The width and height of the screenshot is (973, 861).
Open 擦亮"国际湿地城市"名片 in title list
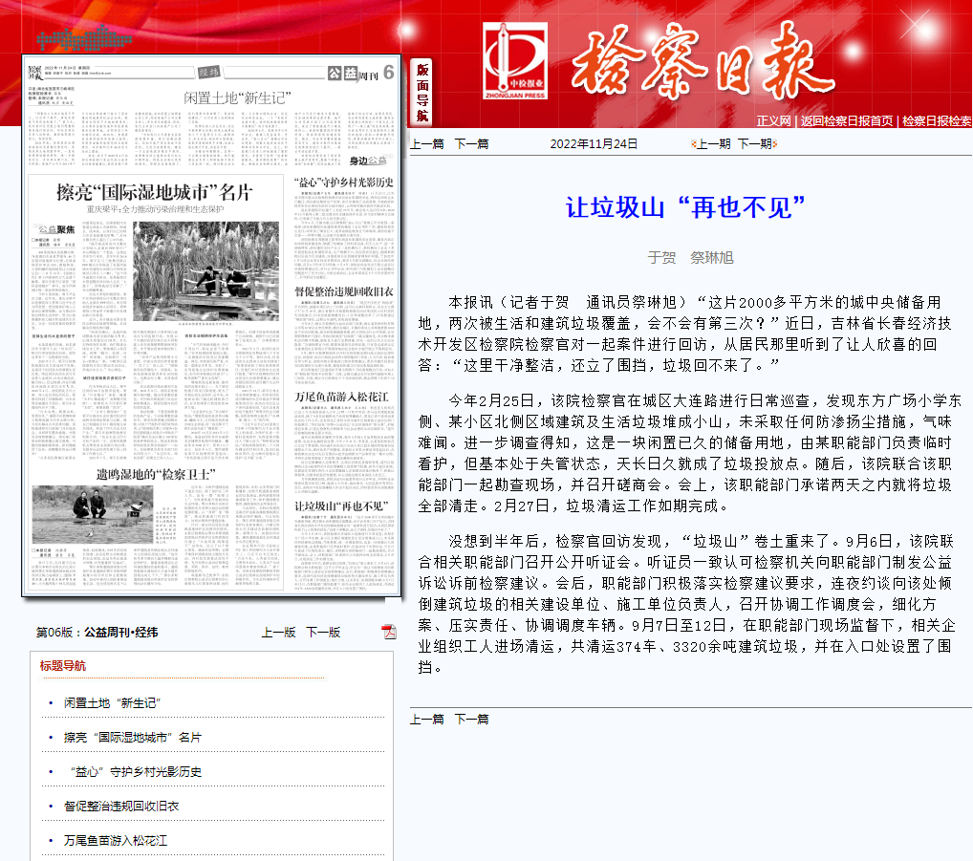133,738
